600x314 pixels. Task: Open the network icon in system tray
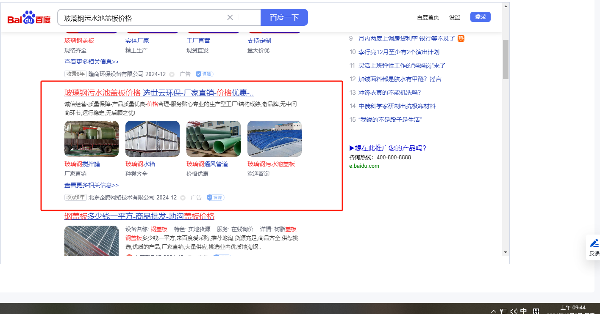[x=504, y=311]
